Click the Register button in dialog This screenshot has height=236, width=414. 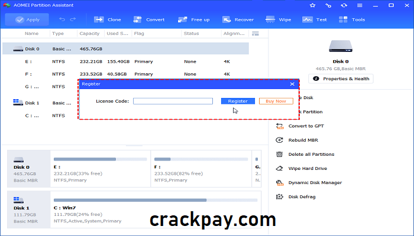[x=238, y=101]
